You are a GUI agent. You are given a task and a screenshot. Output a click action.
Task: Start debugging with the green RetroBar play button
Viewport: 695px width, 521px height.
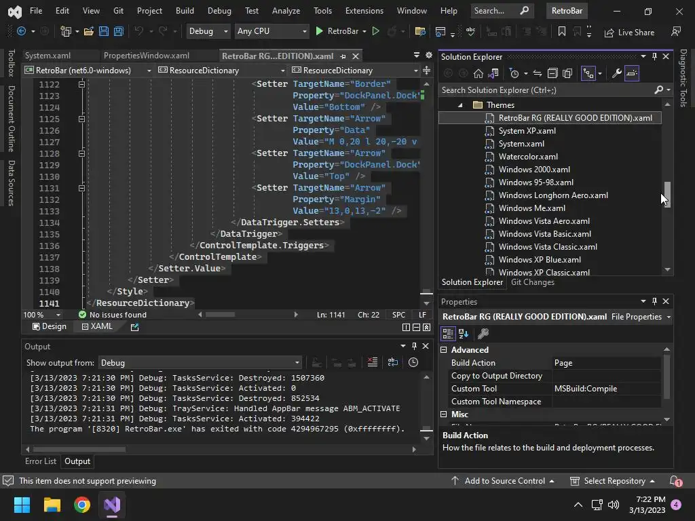coord(320,31)
